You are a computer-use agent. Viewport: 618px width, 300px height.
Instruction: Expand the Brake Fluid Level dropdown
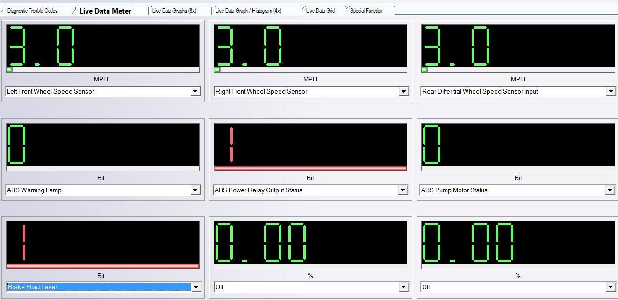pos(196,287)
